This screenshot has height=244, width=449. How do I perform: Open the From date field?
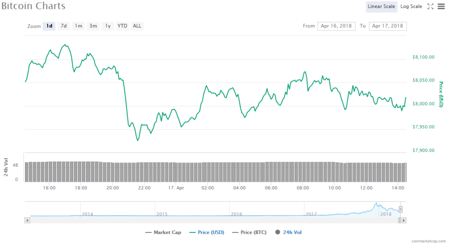336,26
